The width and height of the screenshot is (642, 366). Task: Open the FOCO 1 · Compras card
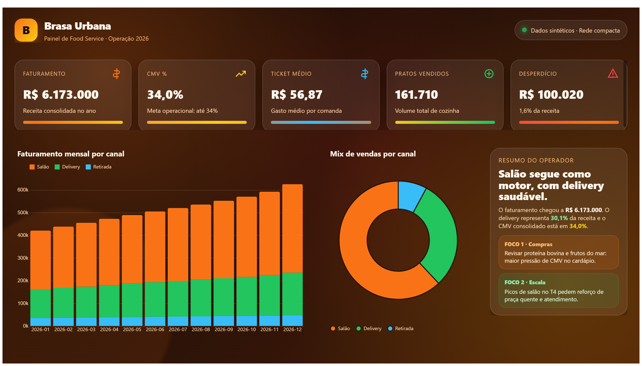558,252
